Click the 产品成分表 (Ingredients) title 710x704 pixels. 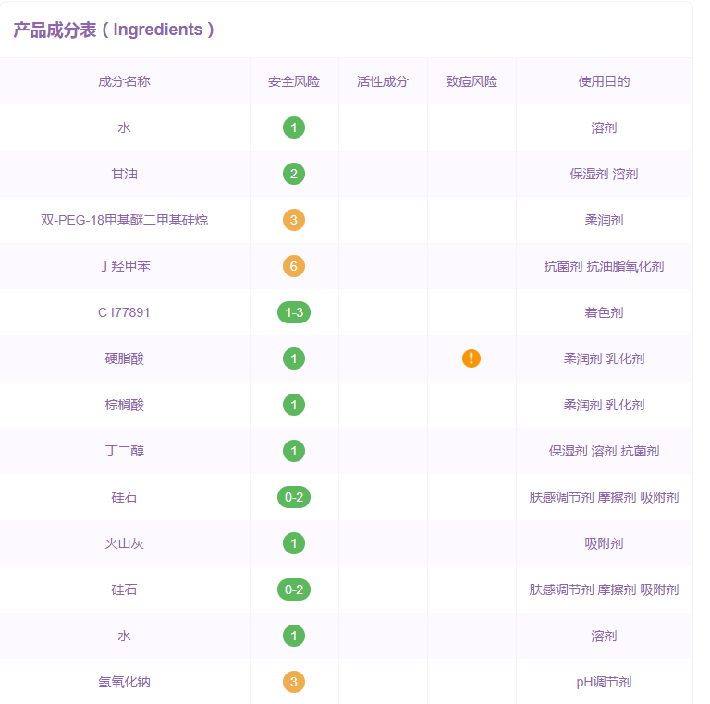(x=114, y=30)
